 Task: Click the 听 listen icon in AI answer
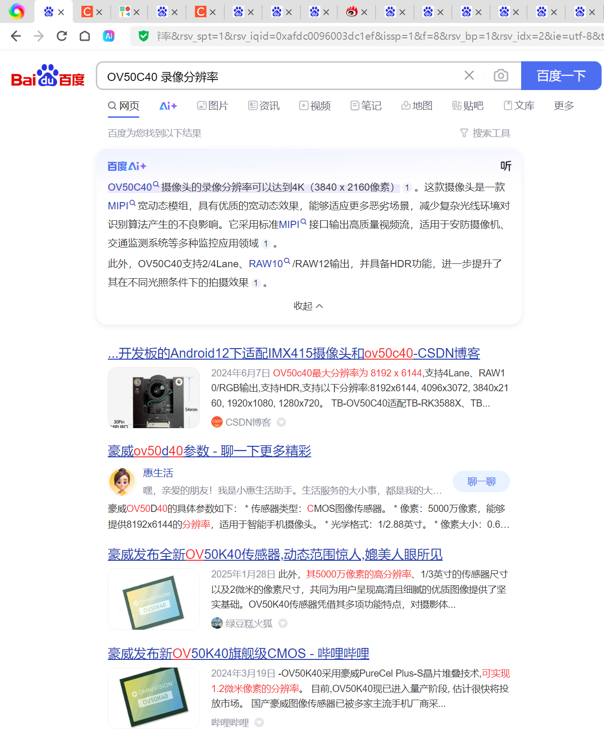click(506, 166)
